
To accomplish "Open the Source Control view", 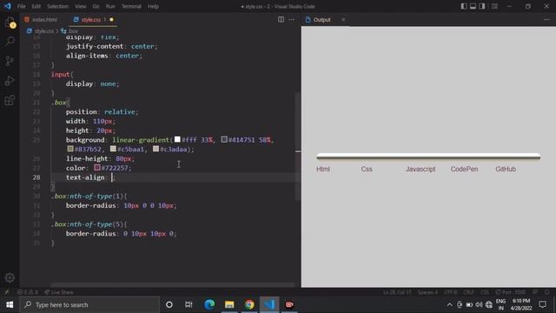I will click(10, 61).
